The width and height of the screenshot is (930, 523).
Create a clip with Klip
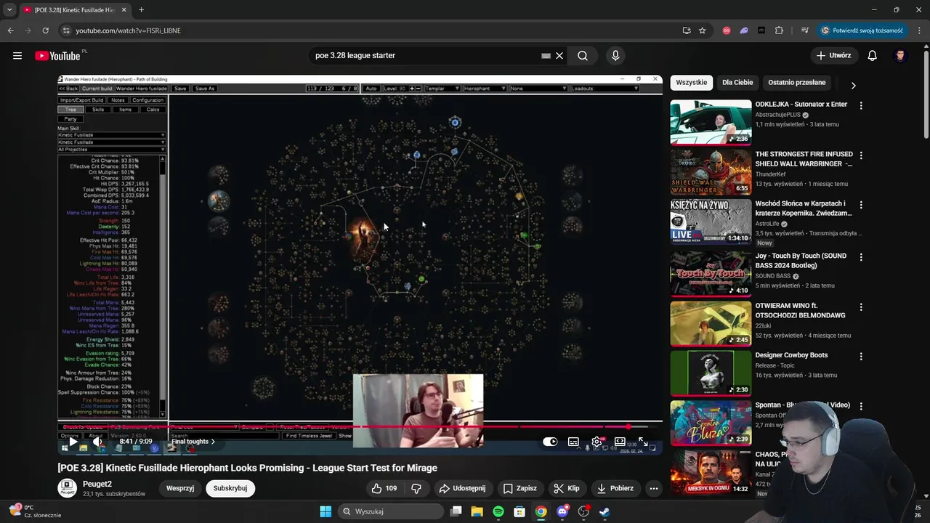tap(567, 488)
